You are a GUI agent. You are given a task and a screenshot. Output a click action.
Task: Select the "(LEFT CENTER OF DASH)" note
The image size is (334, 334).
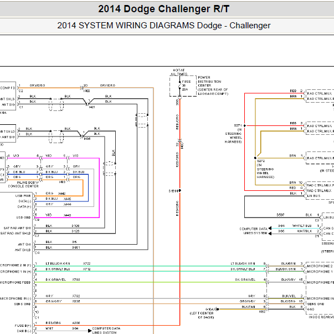click(202, 315)
